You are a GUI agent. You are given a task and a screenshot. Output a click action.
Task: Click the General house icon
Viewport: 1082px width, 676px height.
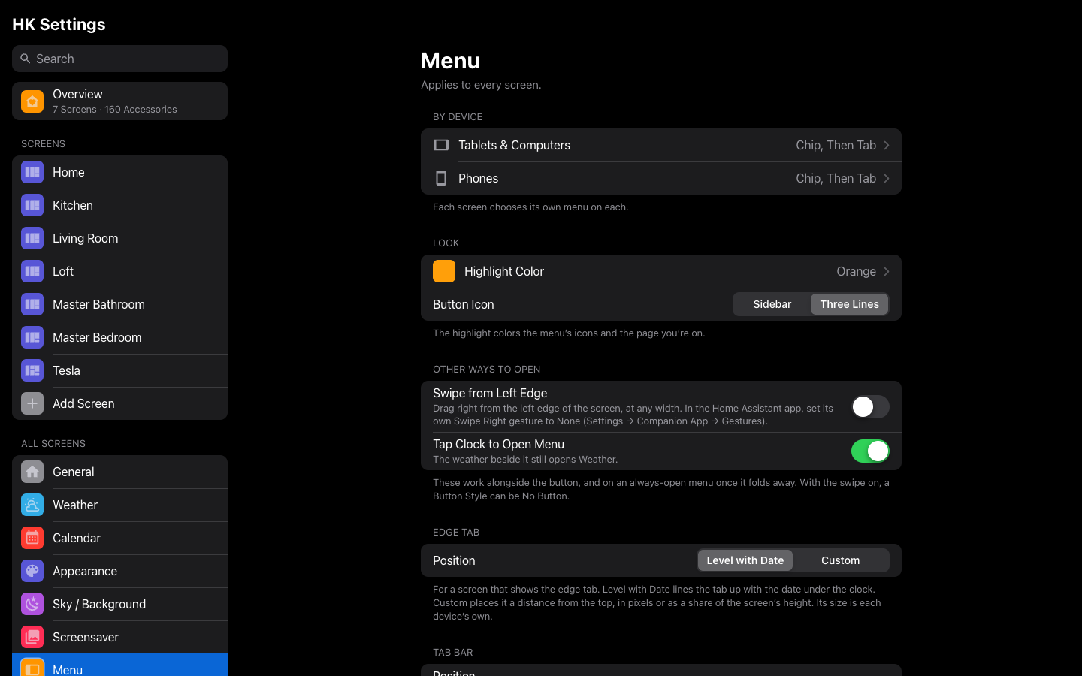coord(32,472)
